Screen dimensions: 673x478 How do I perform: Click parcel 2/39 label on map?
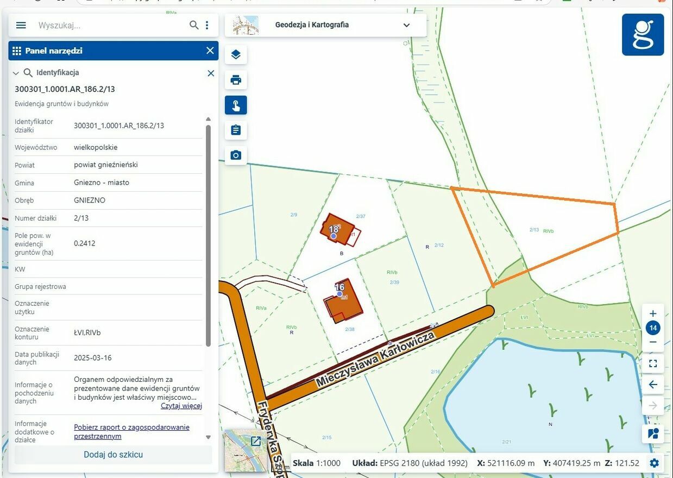point(394,282)
